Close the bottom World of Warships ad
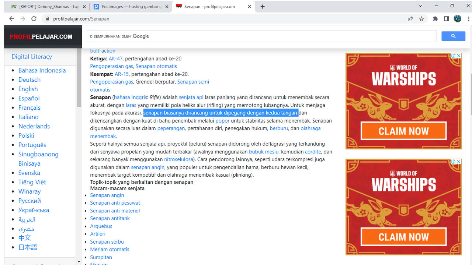Screen dimensions: 472x265 (459, 162)
